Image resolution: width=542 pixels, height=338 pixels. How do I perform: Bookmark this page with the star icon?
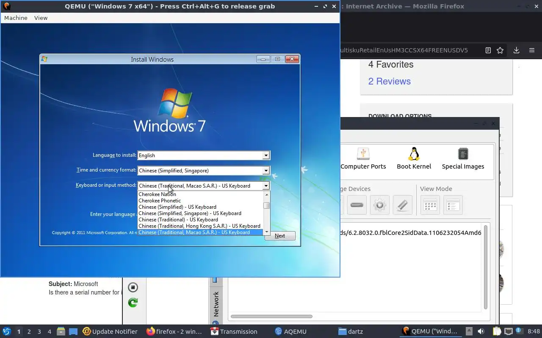click(x=500, y=50)
